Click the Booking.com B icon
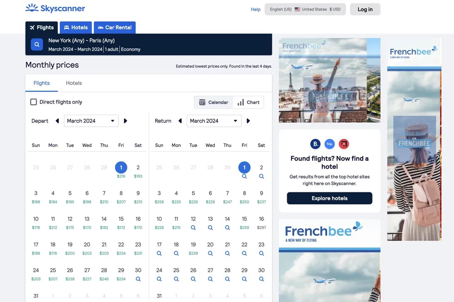This screenshot has height=302, width=454. click(x=315, y=144)
